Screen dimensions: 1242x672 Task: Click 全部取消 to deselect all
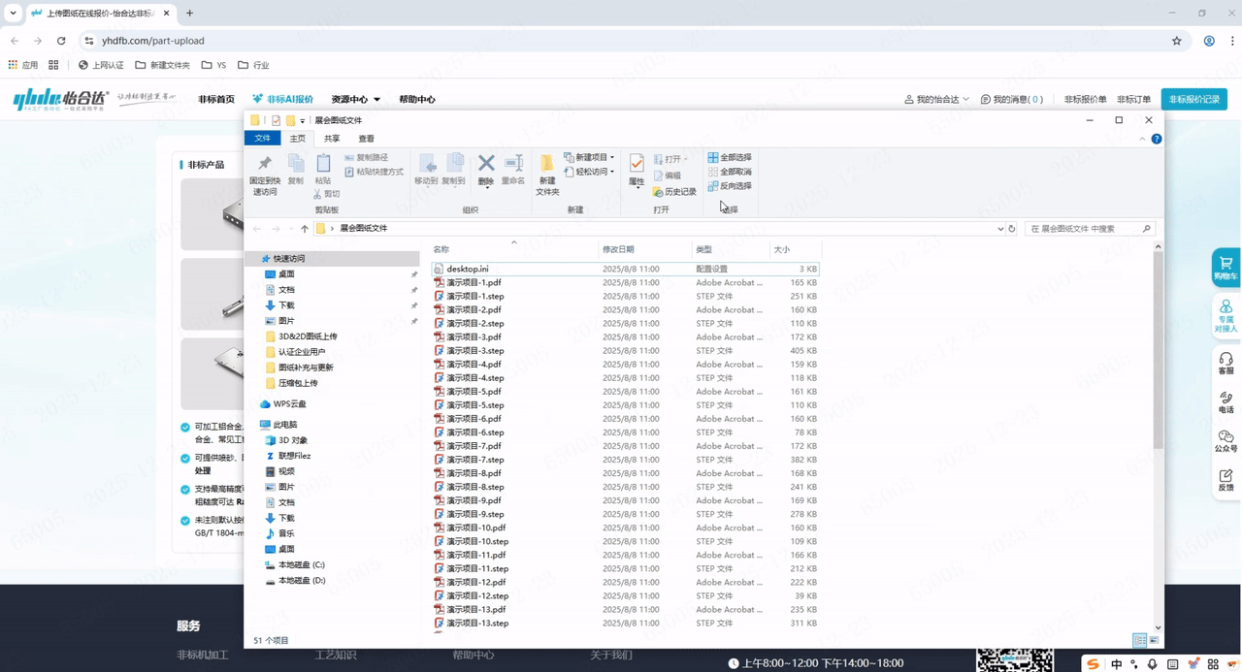click(730, 172)
